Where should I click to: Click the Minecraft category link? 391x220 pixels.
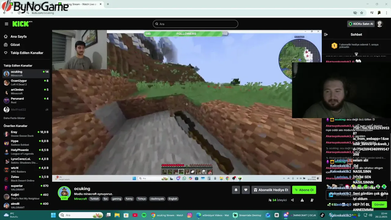click(80, 199)
